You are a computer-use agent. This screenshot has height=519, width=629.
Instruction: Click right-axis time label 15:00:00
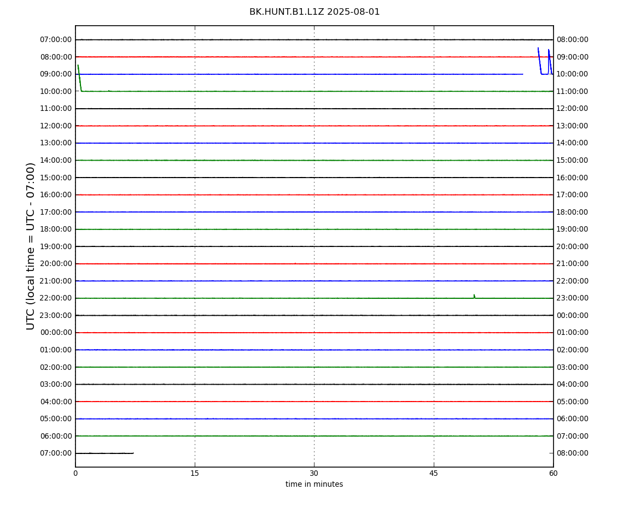573,160
